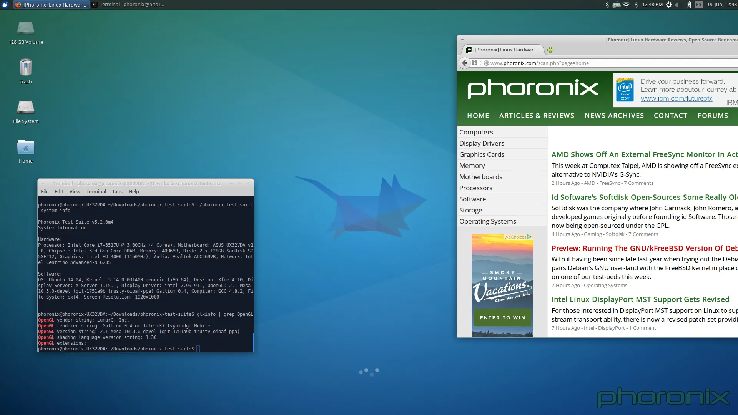Select Memory category in sidebar
The height and width of the screenshot is (415, 738).
pyautogui.click(x=502, y=166)
